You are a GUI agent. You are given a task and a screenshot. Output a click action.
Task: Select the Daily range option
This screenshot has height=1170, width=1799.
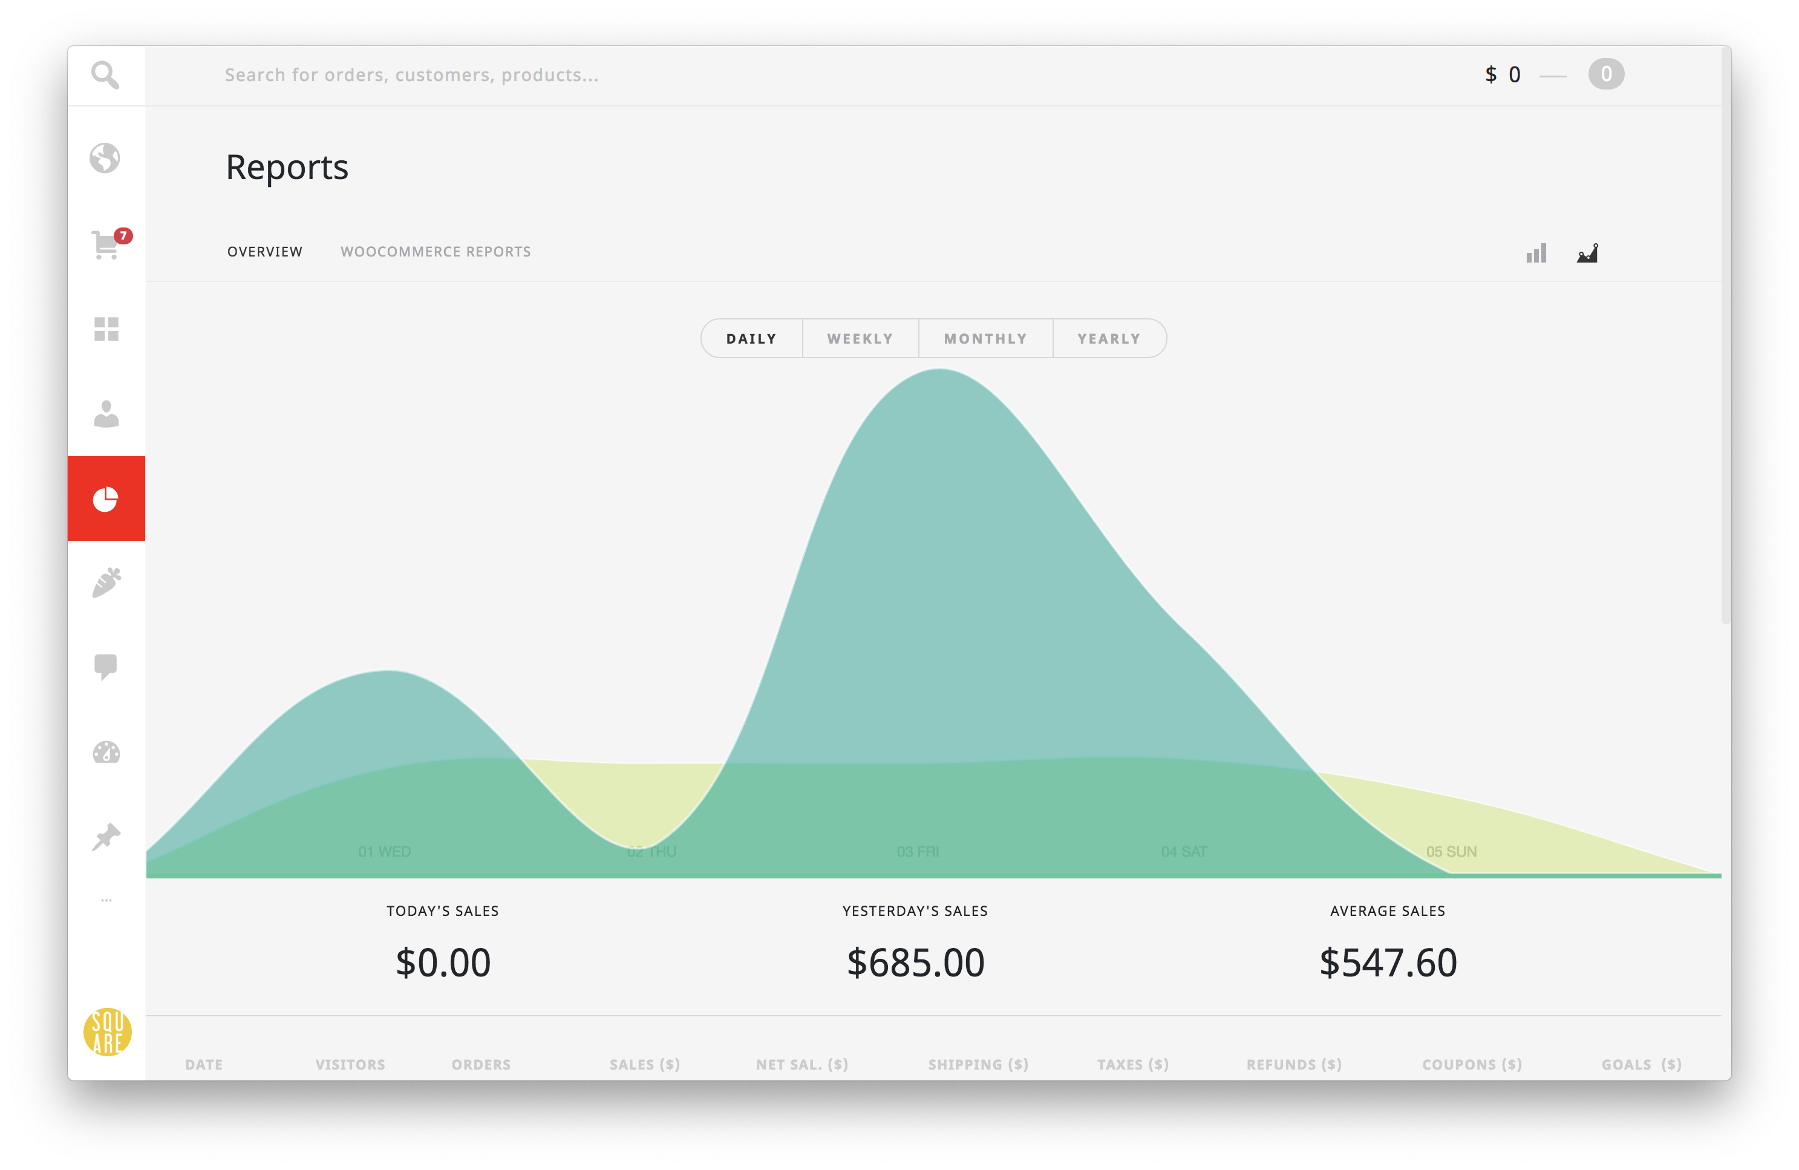coord(751,339)
